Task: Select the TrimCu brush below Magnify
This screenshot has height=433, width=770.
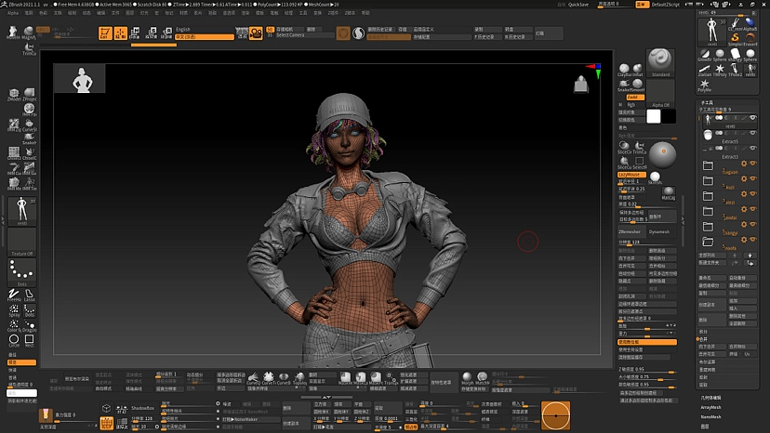Action: point(29,48)
